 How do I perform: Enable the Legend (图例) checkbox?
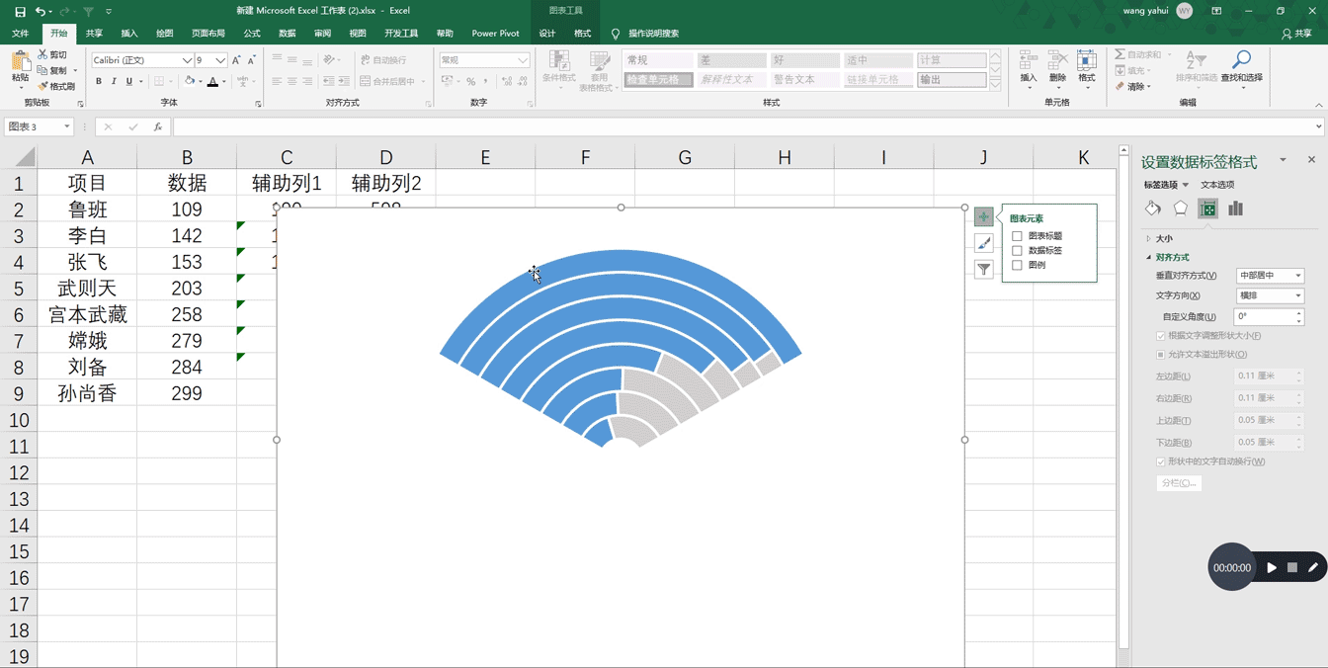(1017, 265)
